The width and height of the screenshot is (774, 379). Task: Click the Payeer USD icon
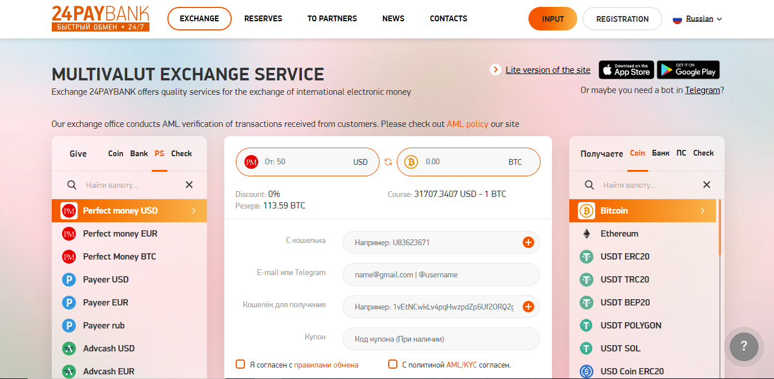pos(69,280)
